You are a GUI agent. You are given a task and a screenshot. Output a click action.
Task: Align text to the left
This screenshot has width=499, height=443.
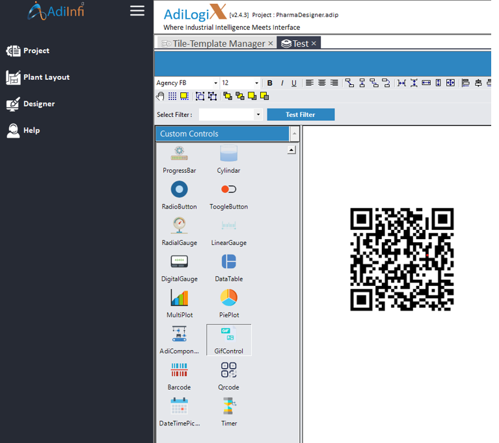click(309, 83)
